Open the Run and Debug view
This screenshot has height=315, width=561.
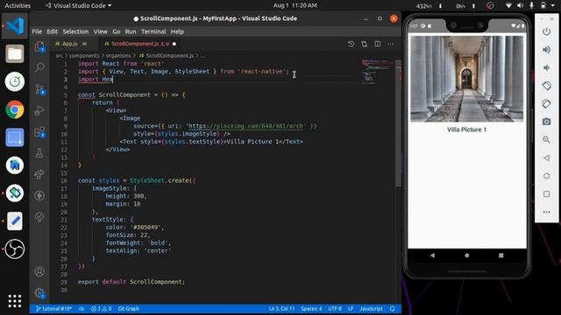39,110
